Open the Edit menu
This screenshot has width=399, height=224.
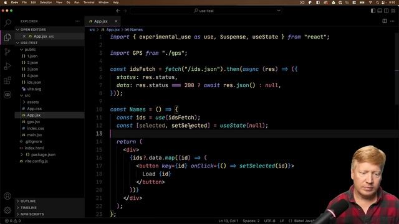click(x=33, y=2)
